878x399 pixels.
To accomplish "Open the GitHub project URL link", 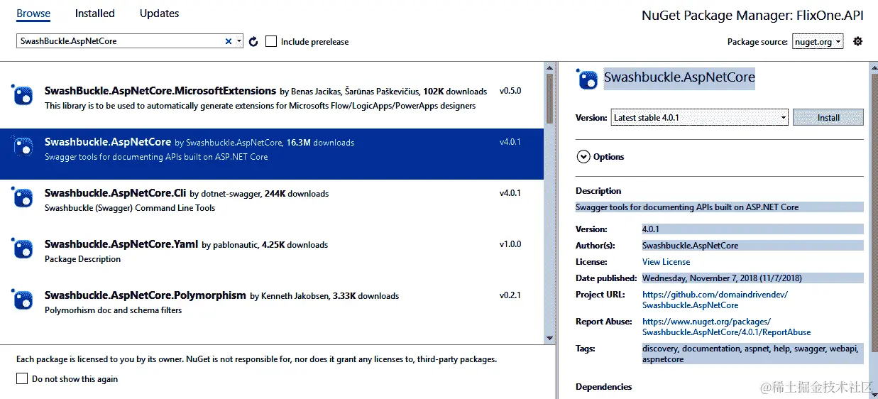I will tap(715, 300).
